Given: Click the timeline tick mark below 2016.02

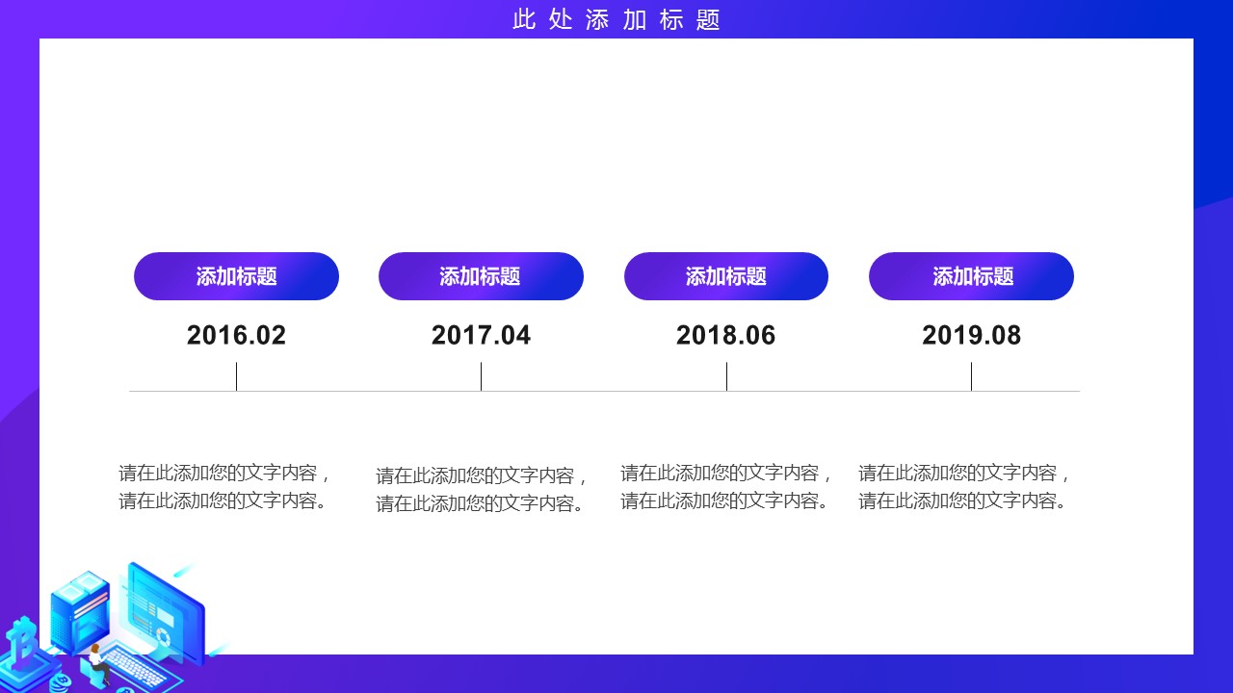Looking at the screenshot, I should (236, 376).
